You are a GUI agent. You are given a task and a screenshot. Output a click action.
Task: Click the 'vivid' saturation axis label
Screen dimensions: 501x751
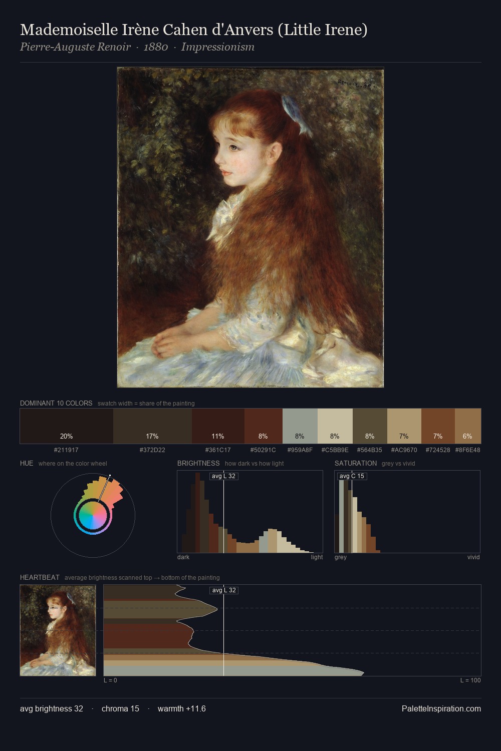point(473,557)
